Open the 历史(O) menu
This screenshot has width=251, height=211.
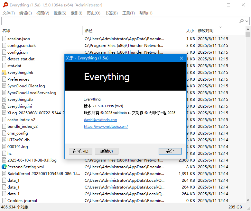(94, 13)
